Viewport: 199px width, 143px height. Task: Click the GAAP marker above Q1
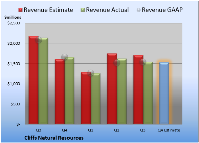click(x=91, y=73)
